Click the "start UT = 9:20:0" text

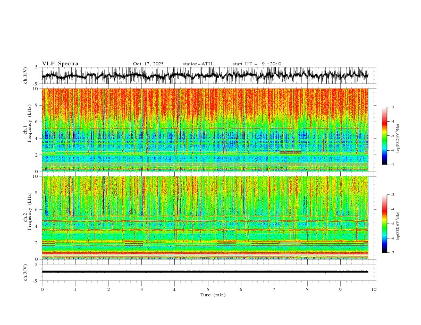(x=257, y=64)
